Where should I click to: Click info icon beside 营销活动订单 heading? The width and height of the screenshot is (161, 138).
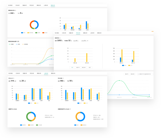click(16, 10)
